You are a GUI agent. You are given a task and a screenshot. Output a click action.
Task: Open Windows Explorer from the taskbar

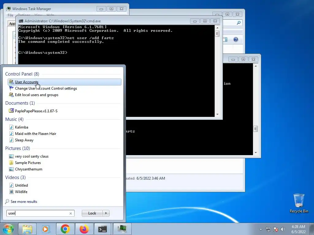pos(27,229)
